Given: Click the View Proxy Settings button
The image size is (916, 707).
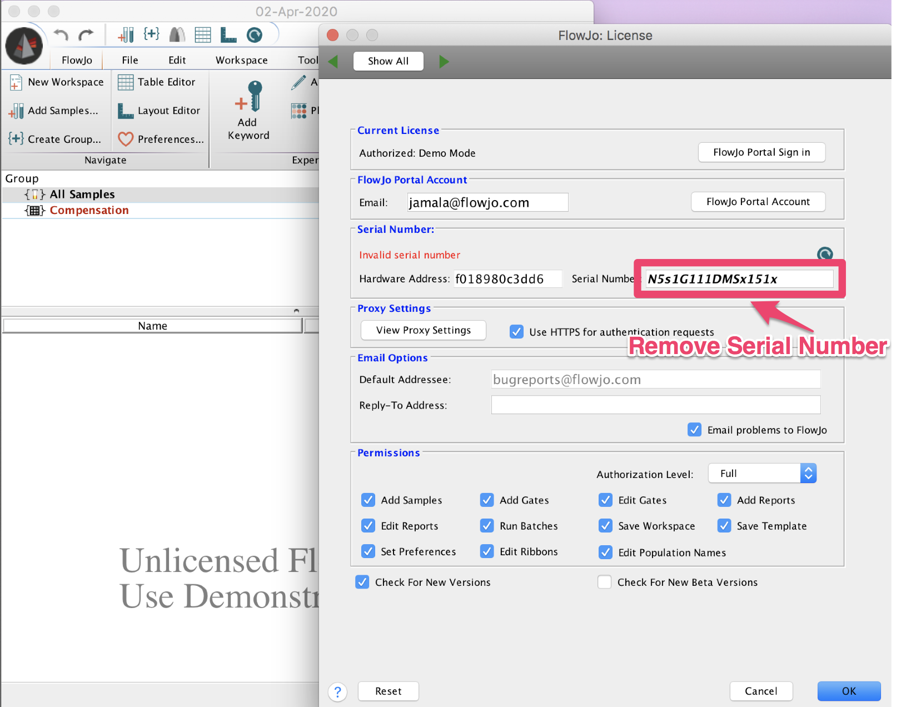Looking at the screenshot, I should coord(423,330).
